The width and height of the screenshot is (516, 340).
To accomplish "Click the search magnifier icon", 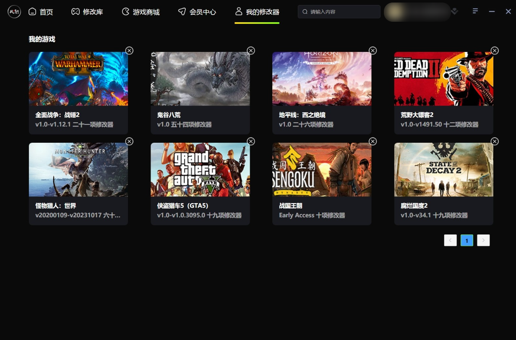I will [305, 12].
